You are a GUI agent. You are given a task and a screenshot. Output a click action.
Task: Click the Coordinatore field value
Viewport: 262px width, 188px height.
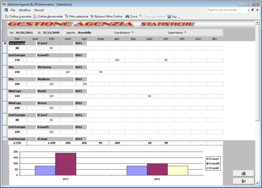point(133,32)
